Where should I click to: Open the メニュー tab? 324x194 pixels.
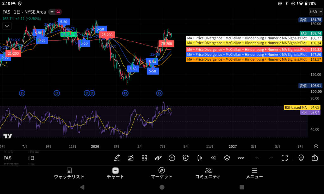(x=254, y=173)
